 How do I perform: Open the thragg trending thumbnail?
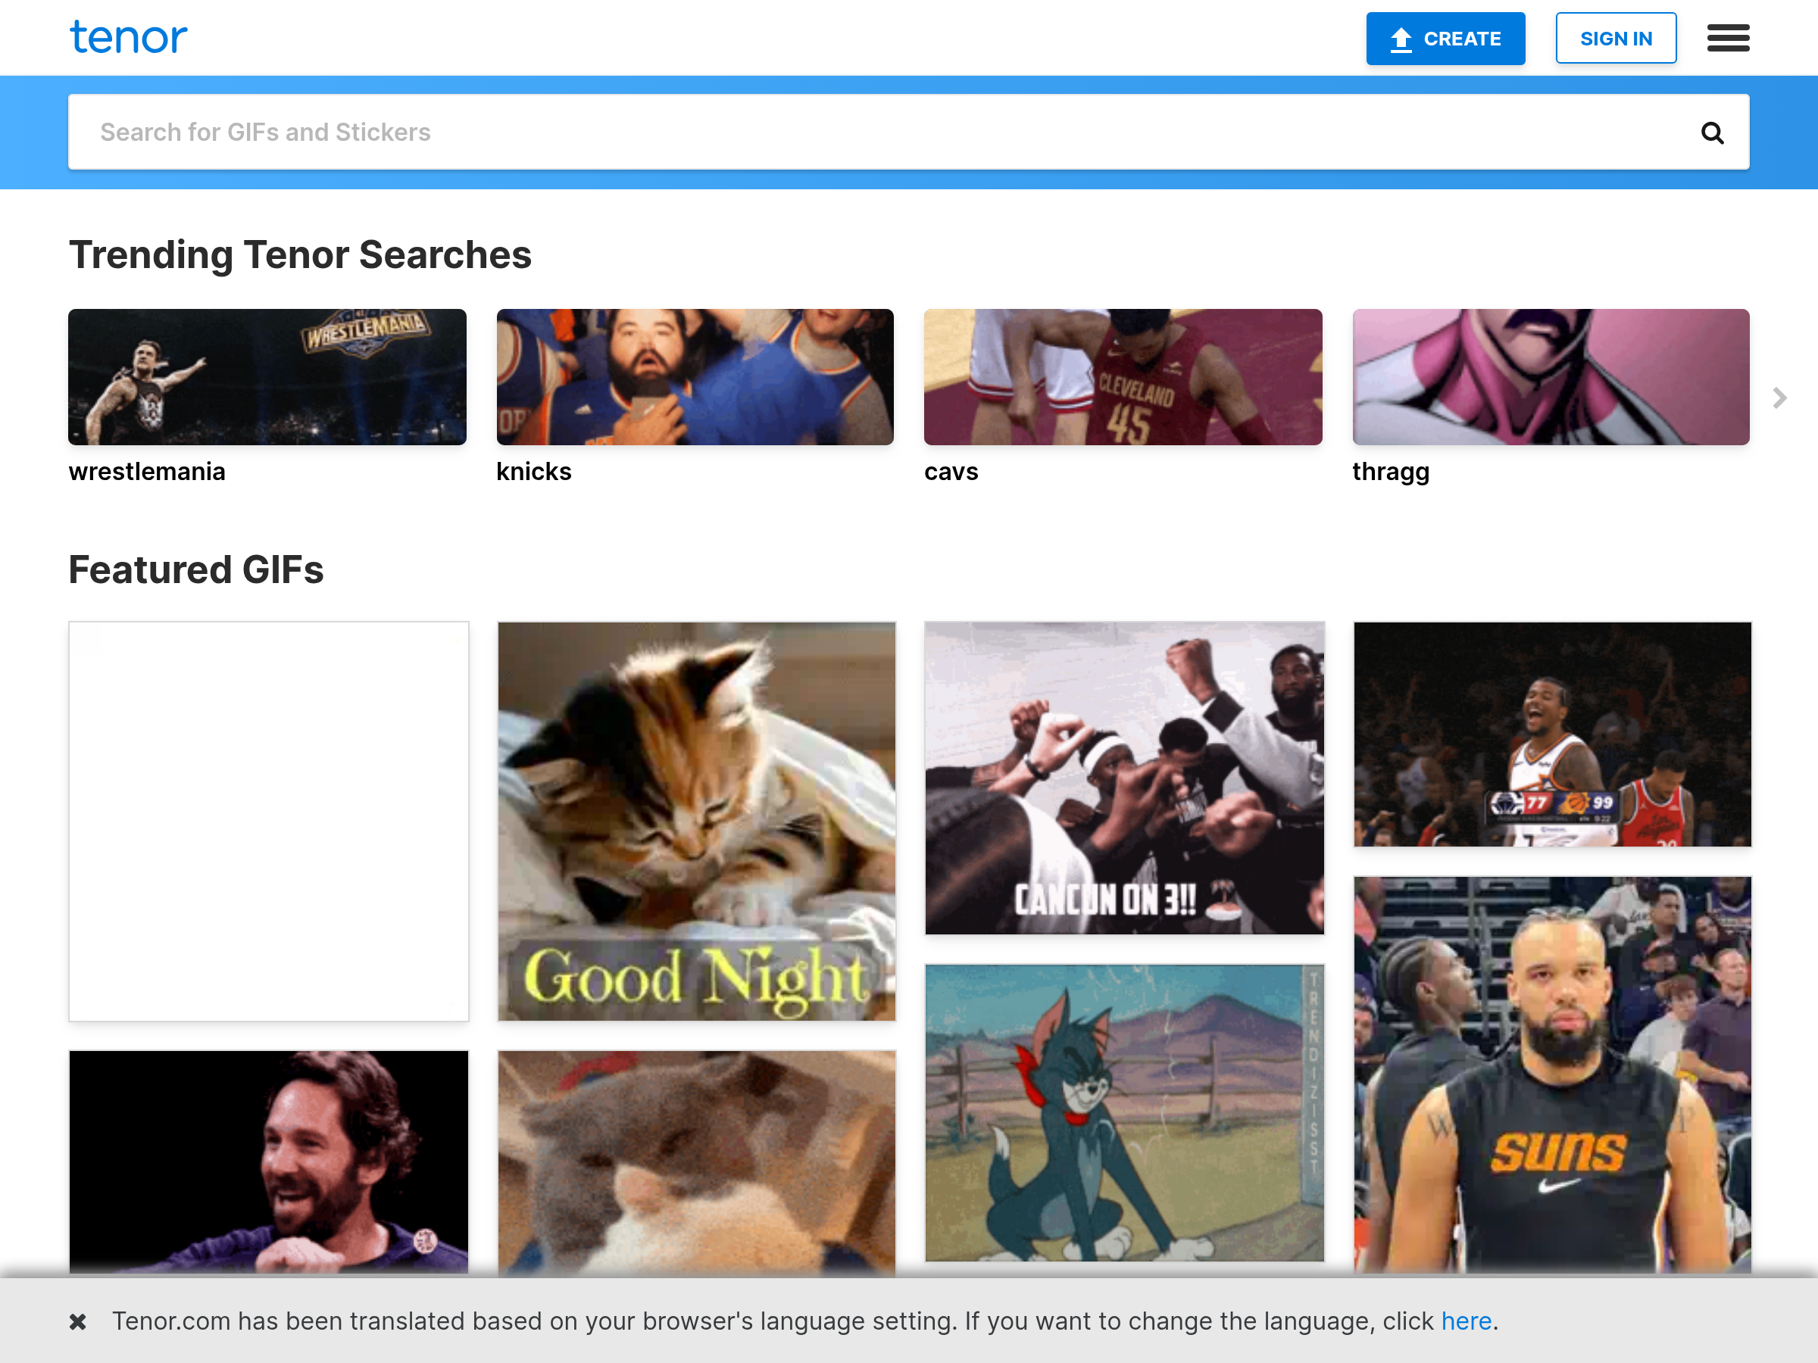1550,377
